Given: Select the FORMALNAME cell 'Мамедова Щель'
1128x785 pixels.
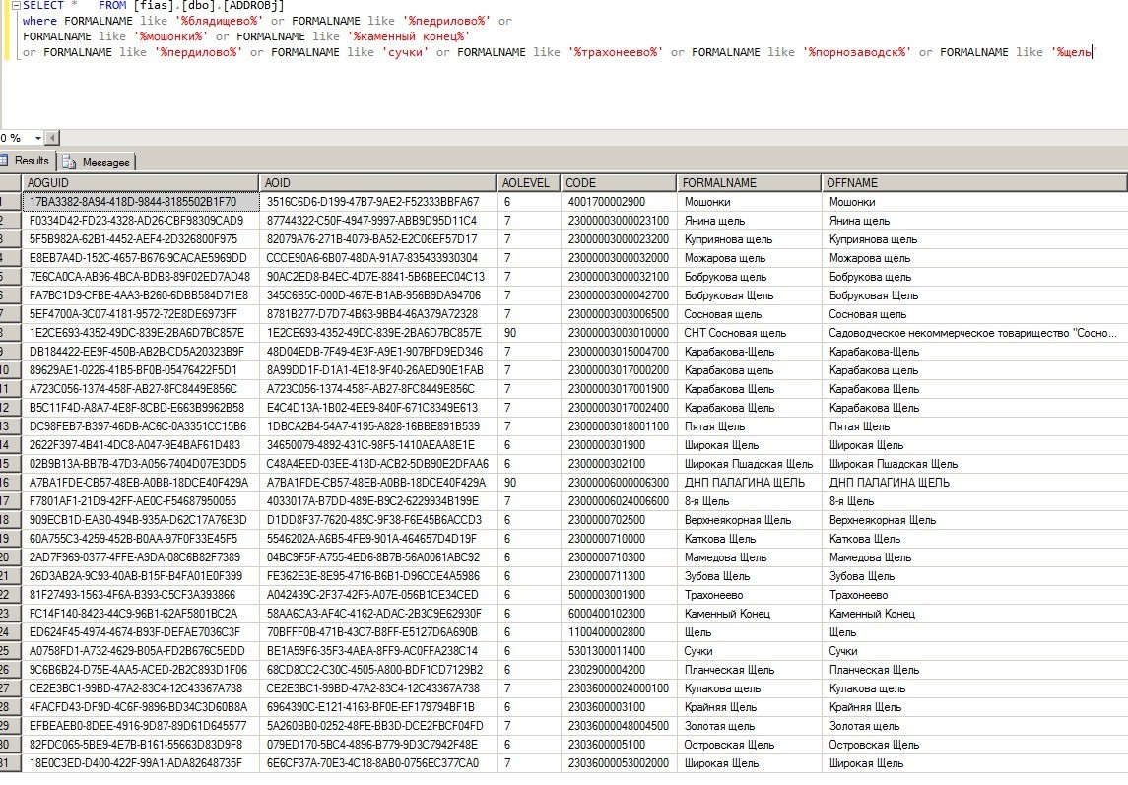Looking at the screenshot, I should (x=749, y=557).
